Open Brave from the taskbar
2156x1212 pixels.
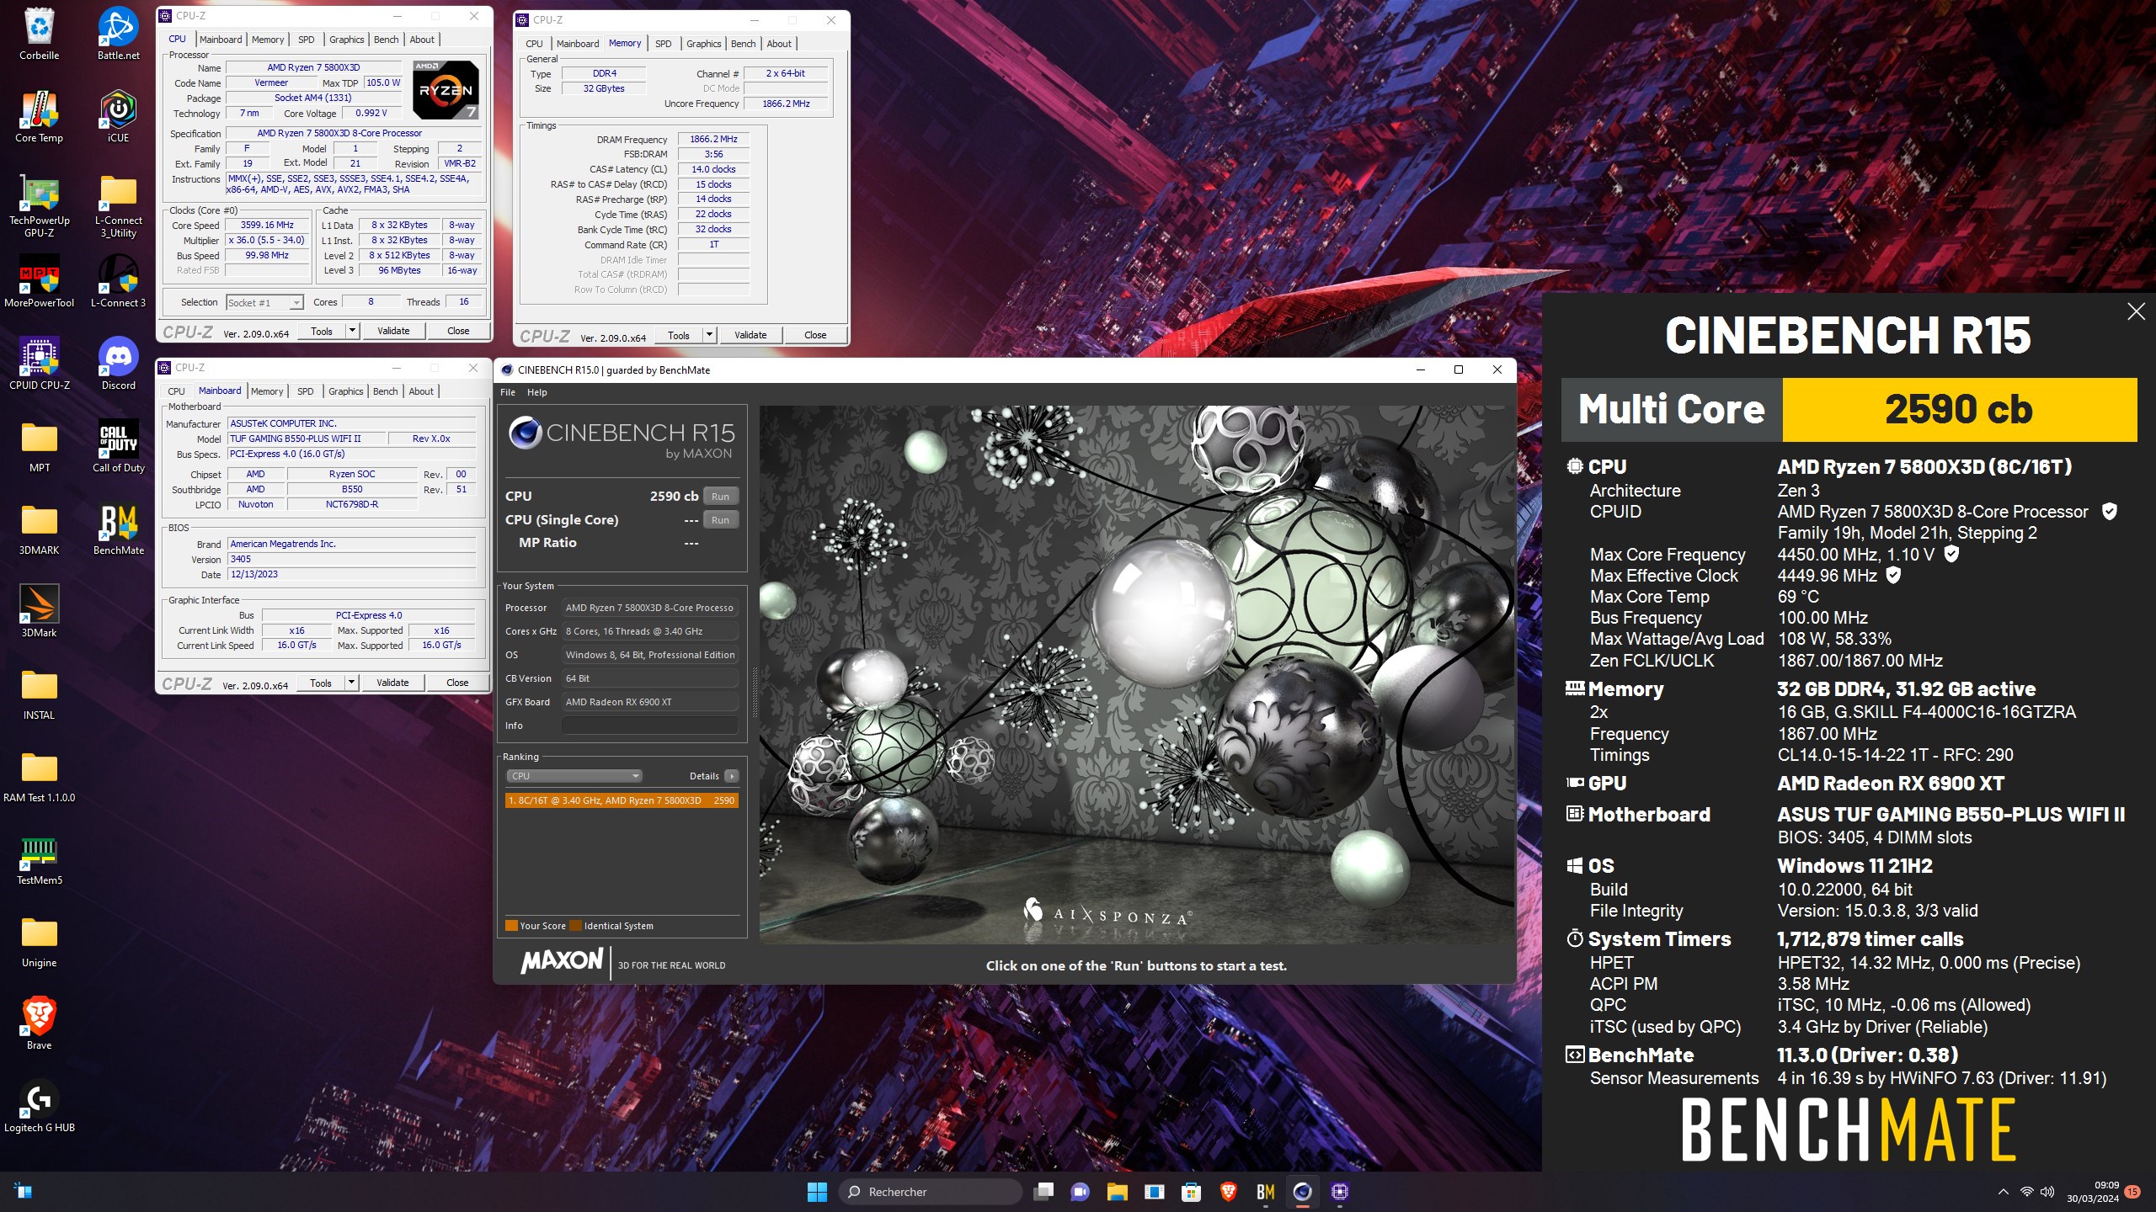(1228, 1192)
